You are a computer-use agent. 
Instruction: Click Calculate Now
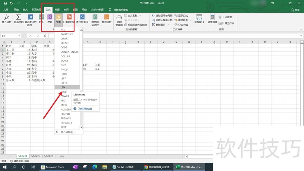(x=225, y=17)
